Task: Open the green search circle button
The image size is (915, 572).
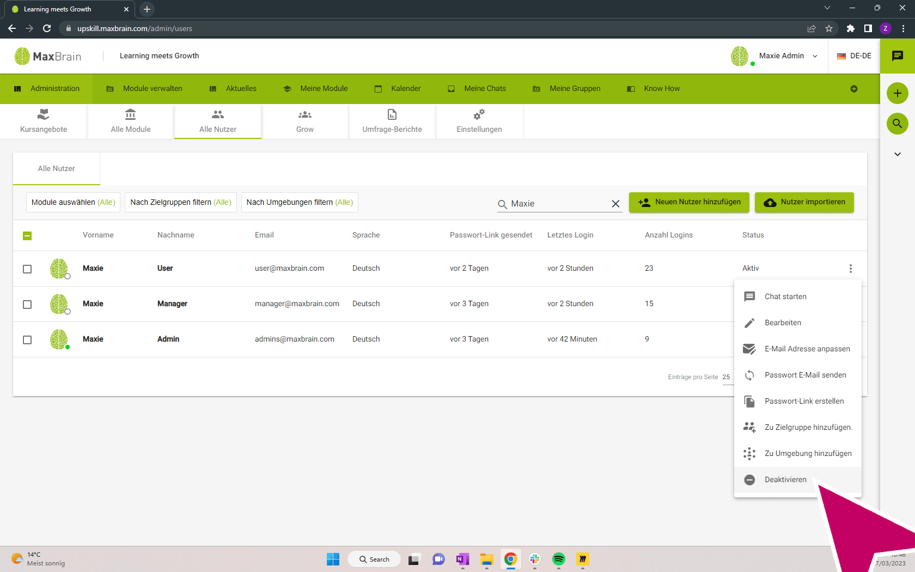Action: (898, 124)
